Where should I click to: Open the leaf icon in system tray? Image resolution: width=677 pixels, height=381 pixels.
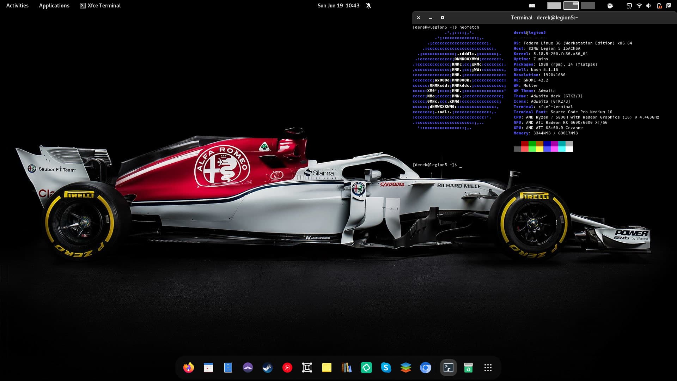669,6
